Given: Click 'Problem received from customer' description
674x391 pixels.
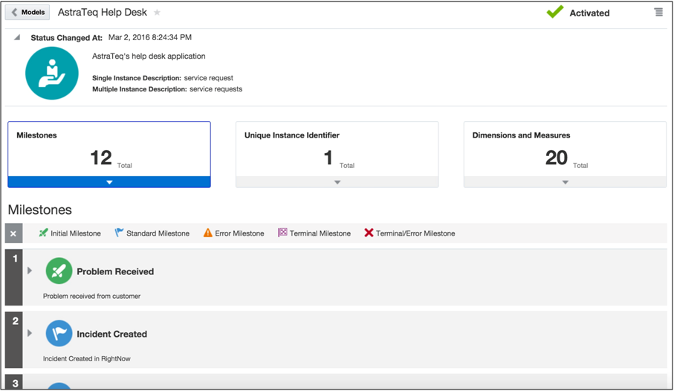Looking at the screenshot, I should coord(91,296).
